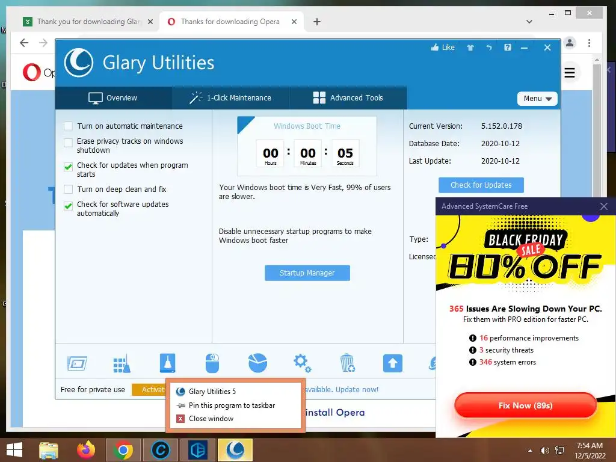Open the Opera page hamburger menu
Screen dimensions: 616x462
click(570, 73)
